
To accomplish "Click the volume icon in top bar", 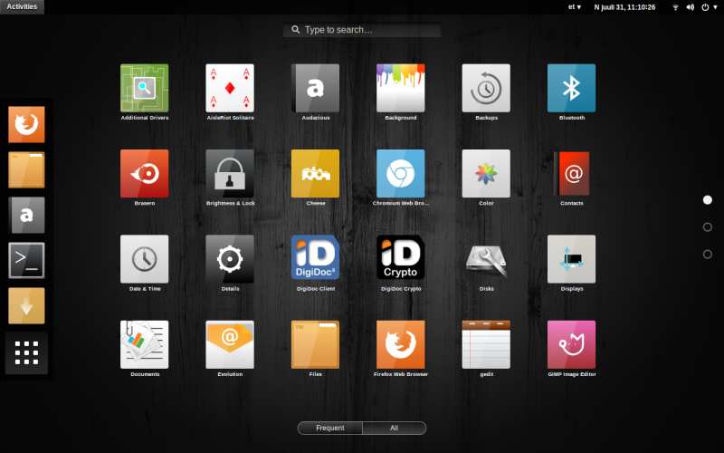I will (x=691, y=7).
